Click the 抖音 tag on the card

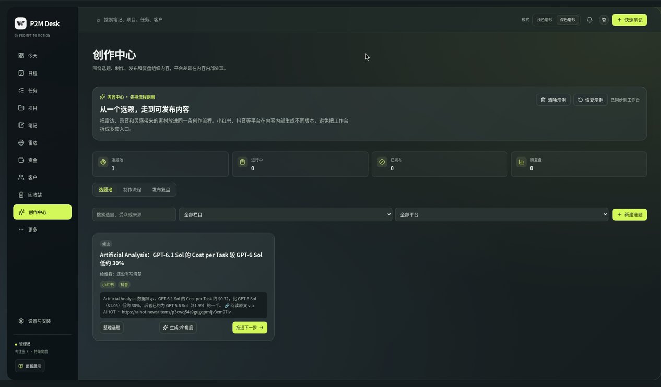pos(124,285)
